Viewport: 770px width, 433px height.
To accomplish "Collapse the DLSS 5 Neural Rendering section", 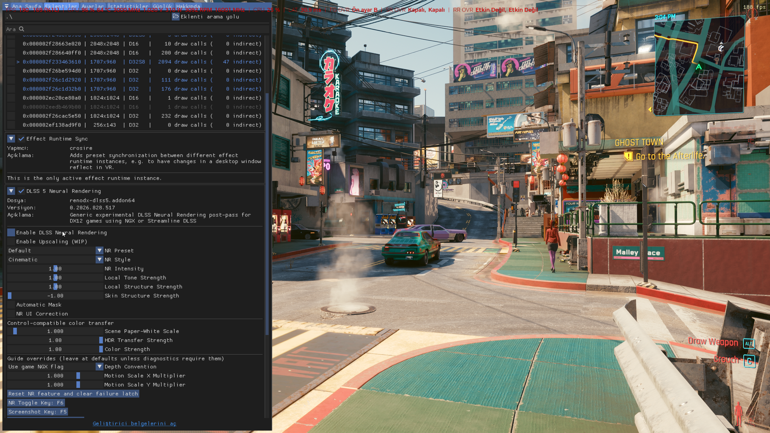I will (x=11, y=191).
